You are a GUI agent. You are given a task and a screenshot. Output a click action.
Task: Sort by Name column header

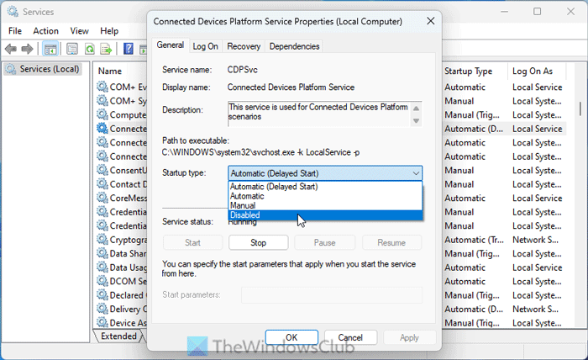(110, 71)
